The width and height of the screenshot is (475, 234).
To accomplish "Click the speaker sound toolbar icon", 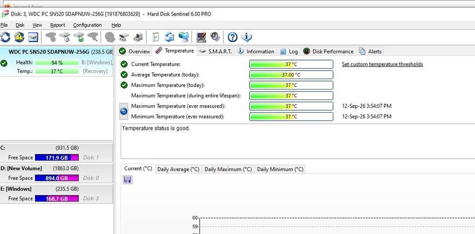I will pos(215,37).
